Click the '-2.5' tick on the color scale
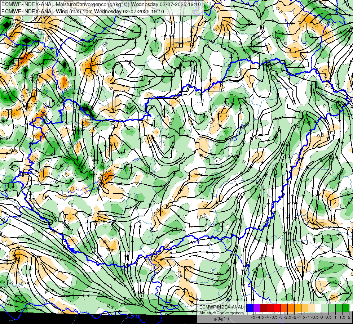Viewport: 353px width, 324px height. 287,317
